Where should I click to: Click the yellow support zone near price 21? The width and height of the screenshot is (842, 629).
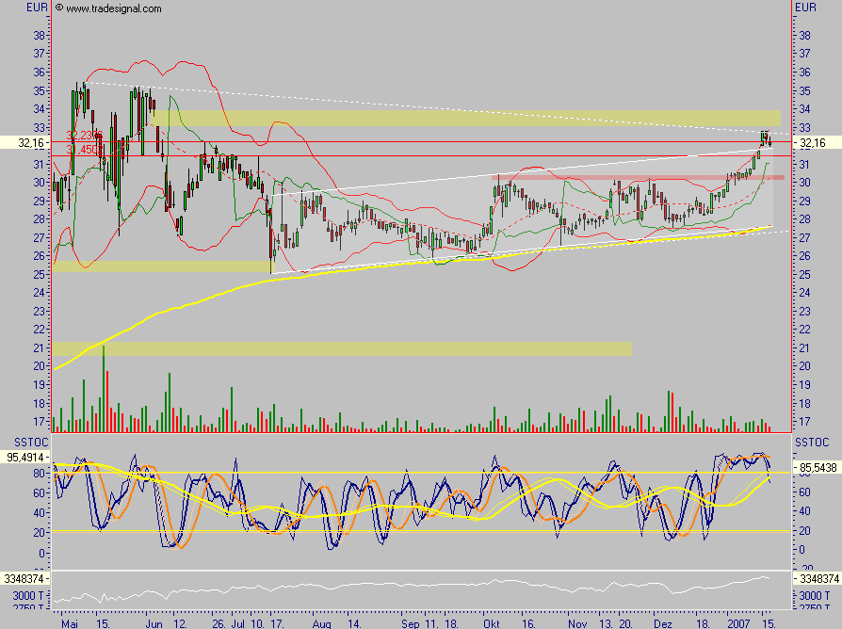tap(341, 348)
